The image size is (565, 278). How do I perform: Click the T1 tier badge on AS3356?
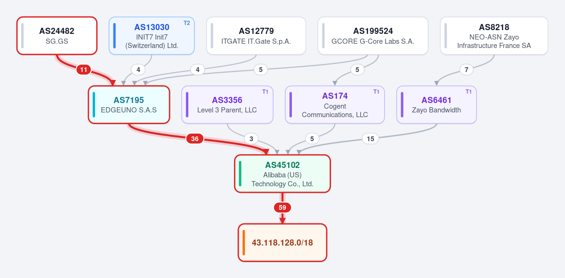click(266, 92)
